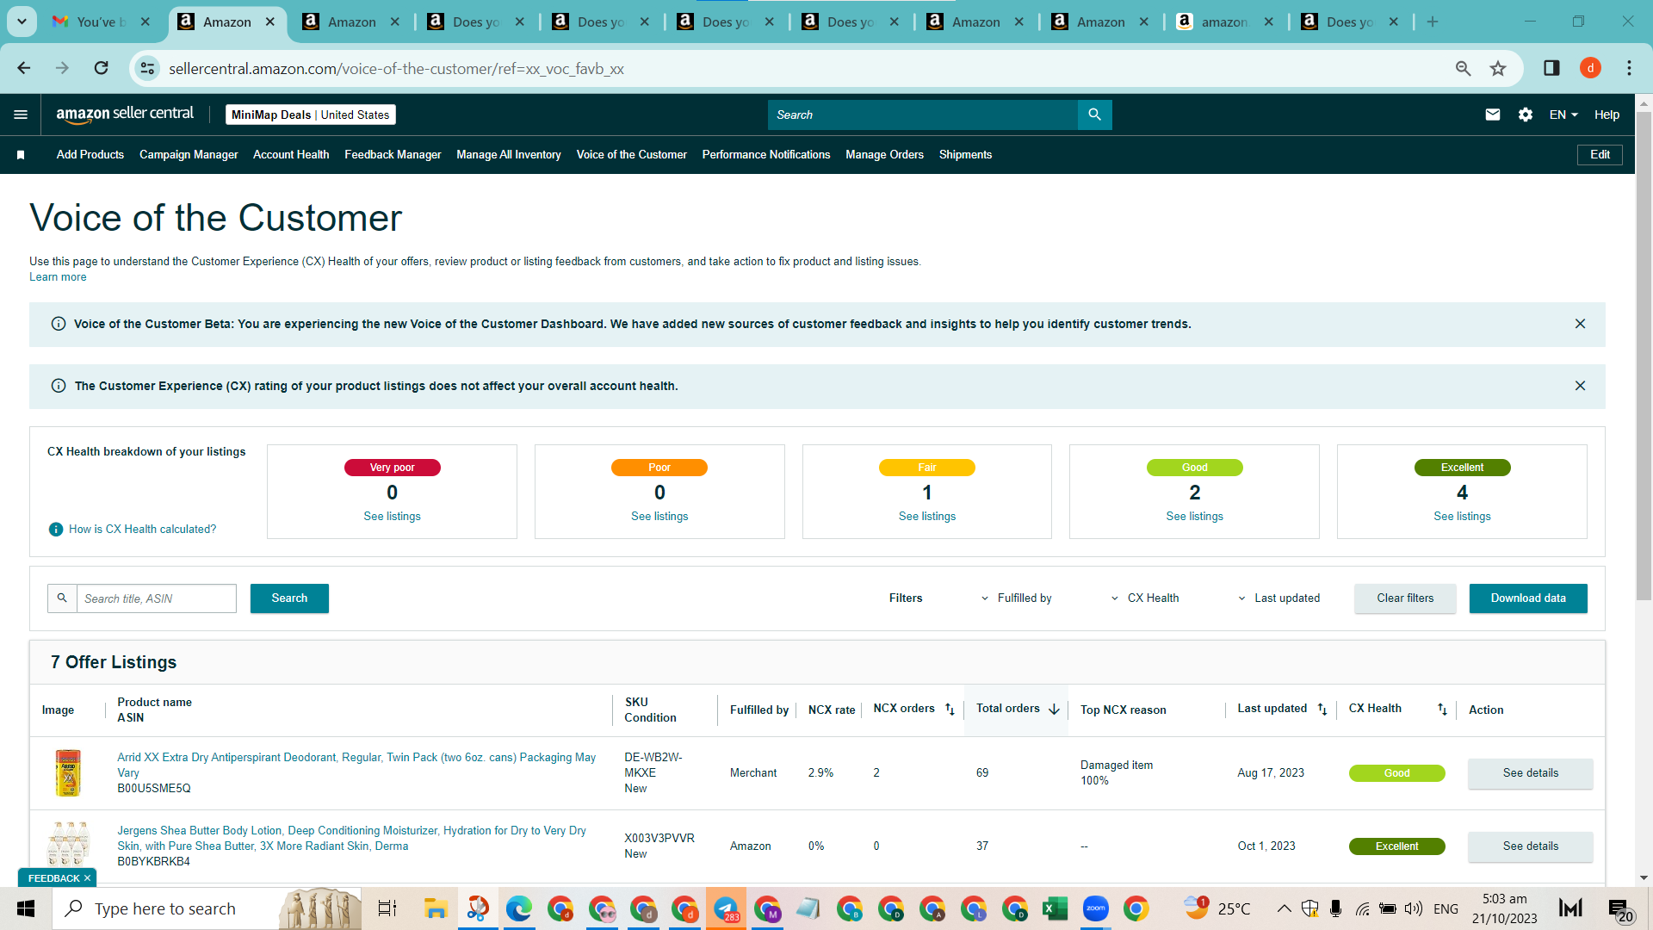Screen dimensions: 1653x930
Task: Sort by CX Health column arrows
Action: tap(1442, 709)
